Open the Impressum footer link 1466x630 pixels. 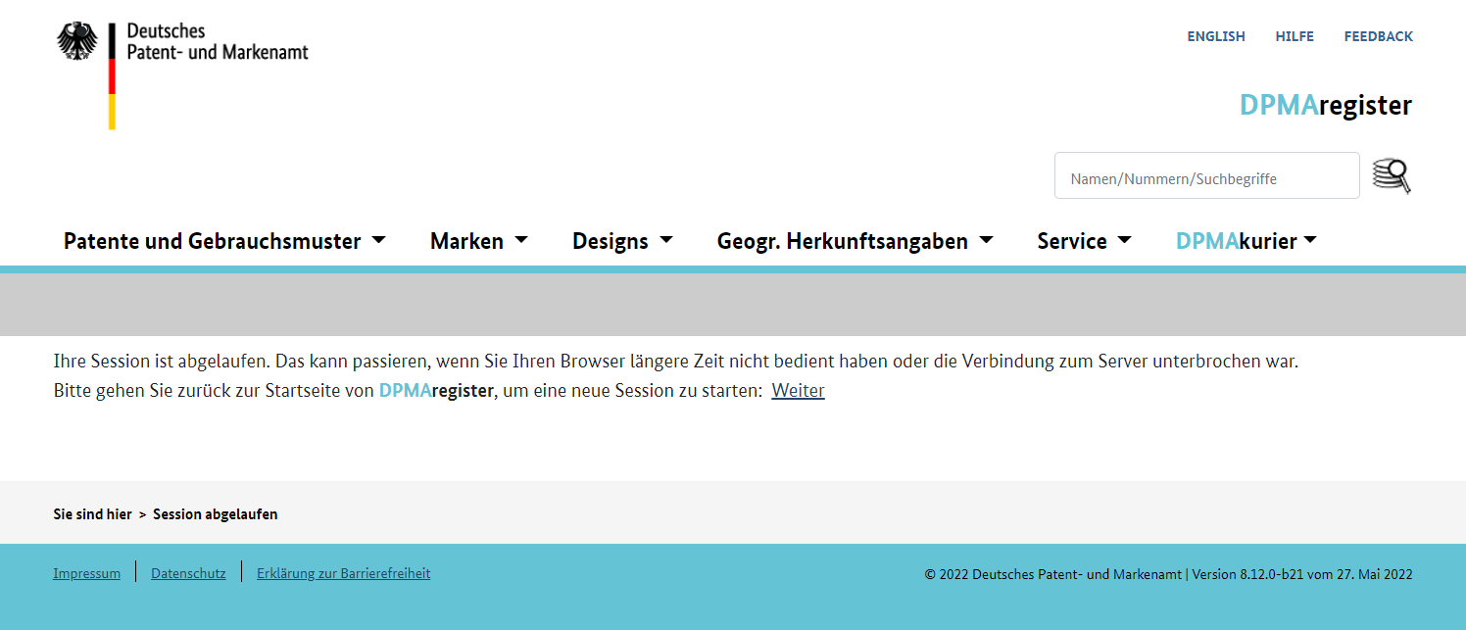tap(86, 573)
